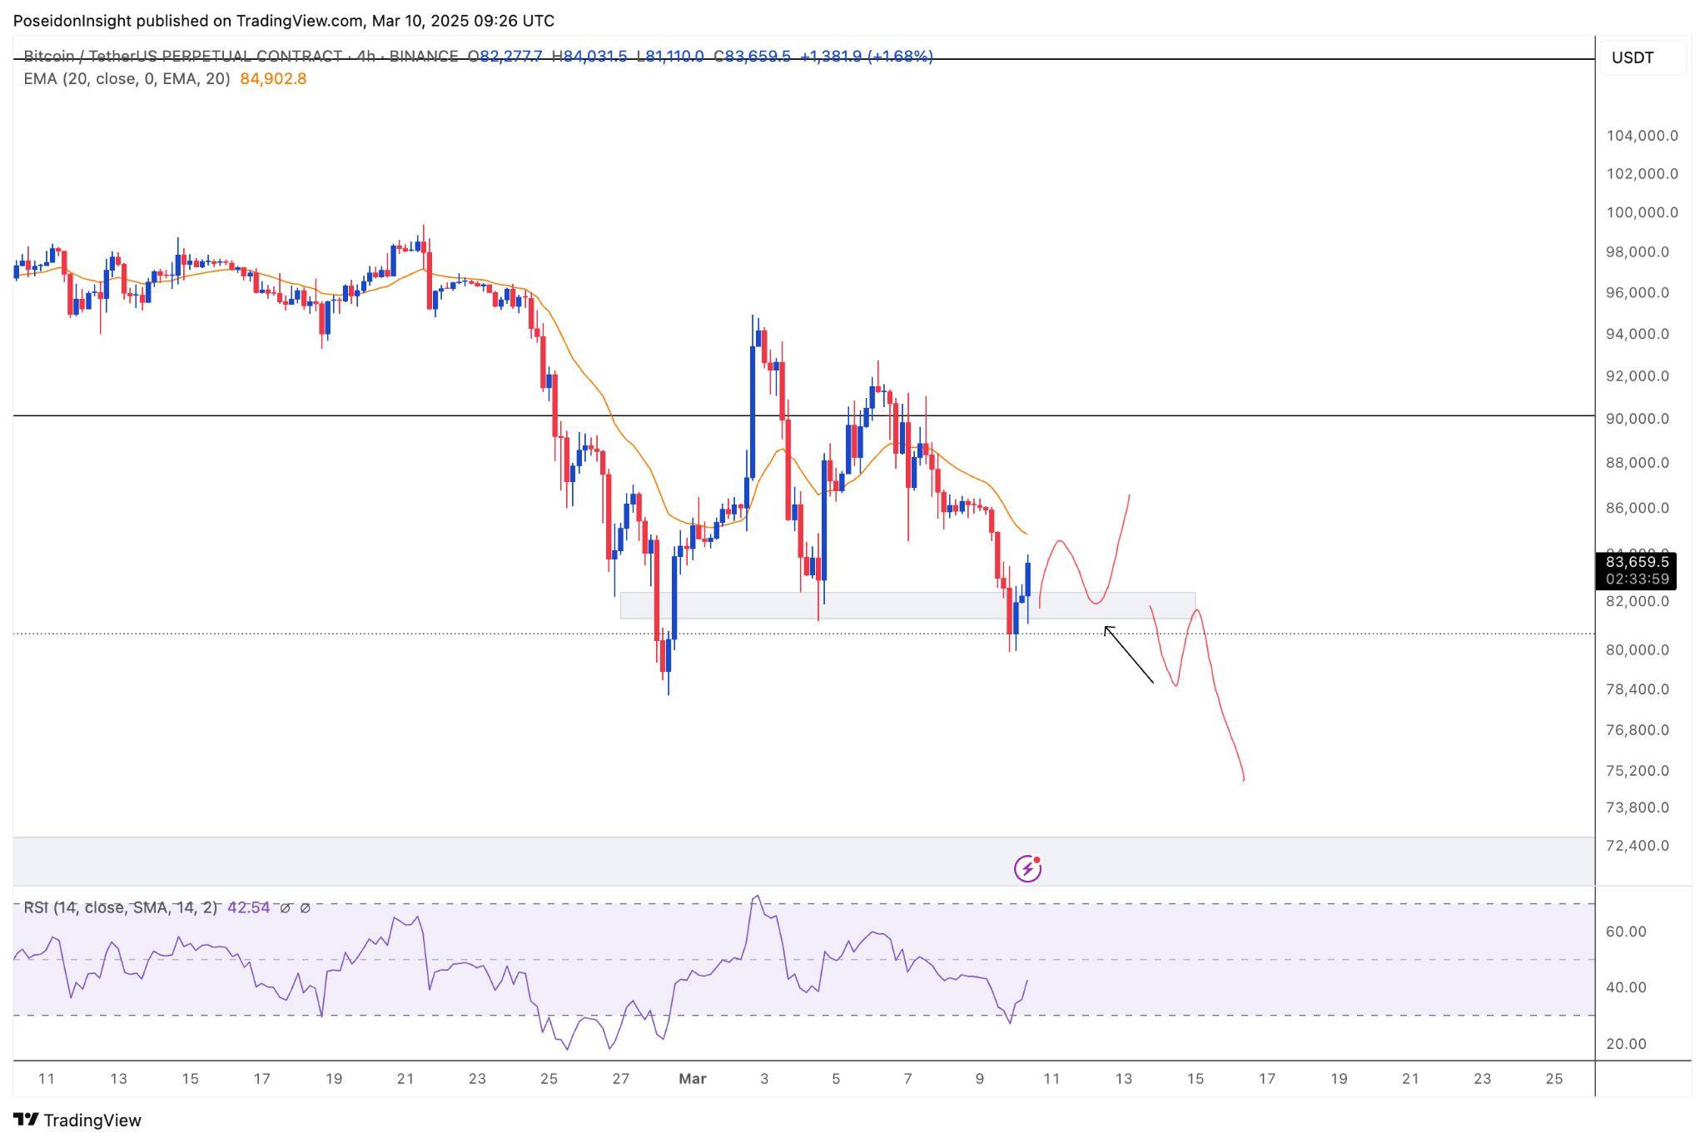1705x1143 pixels.
Task: Click the change value +1,381.9 (+1.68%)
Action: click(x=866, y=56)
